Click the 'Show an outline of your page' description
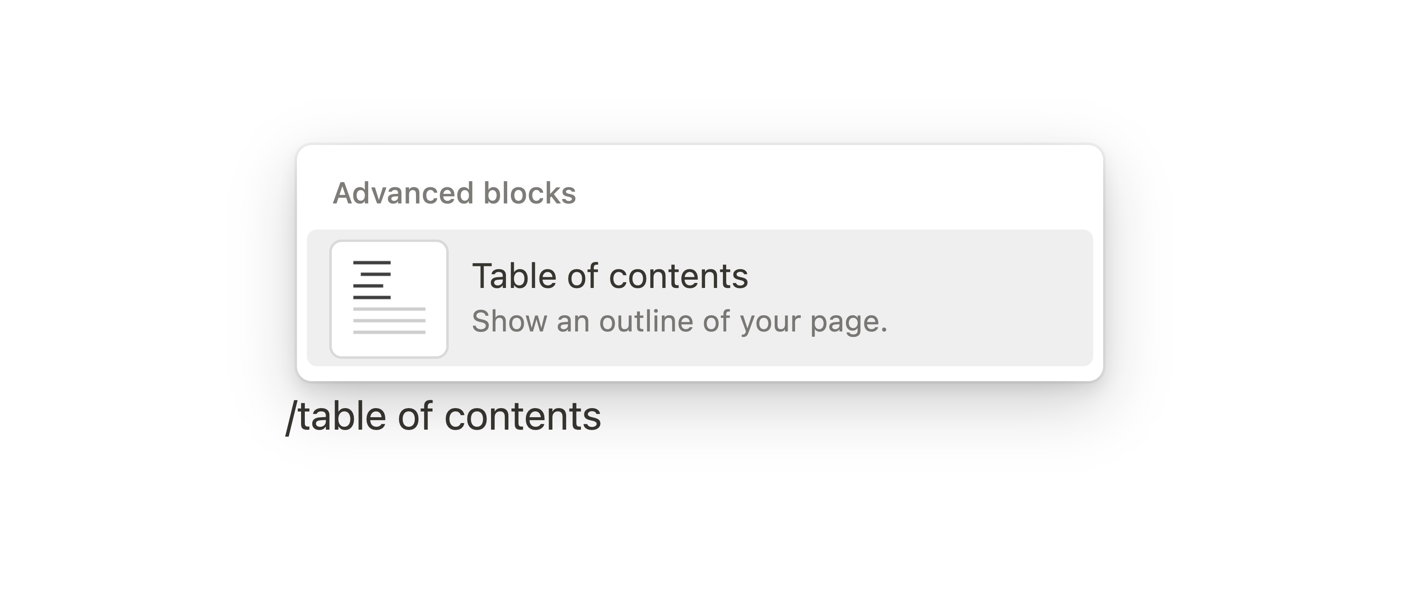 pyautogui.click(x=679, y=322)
